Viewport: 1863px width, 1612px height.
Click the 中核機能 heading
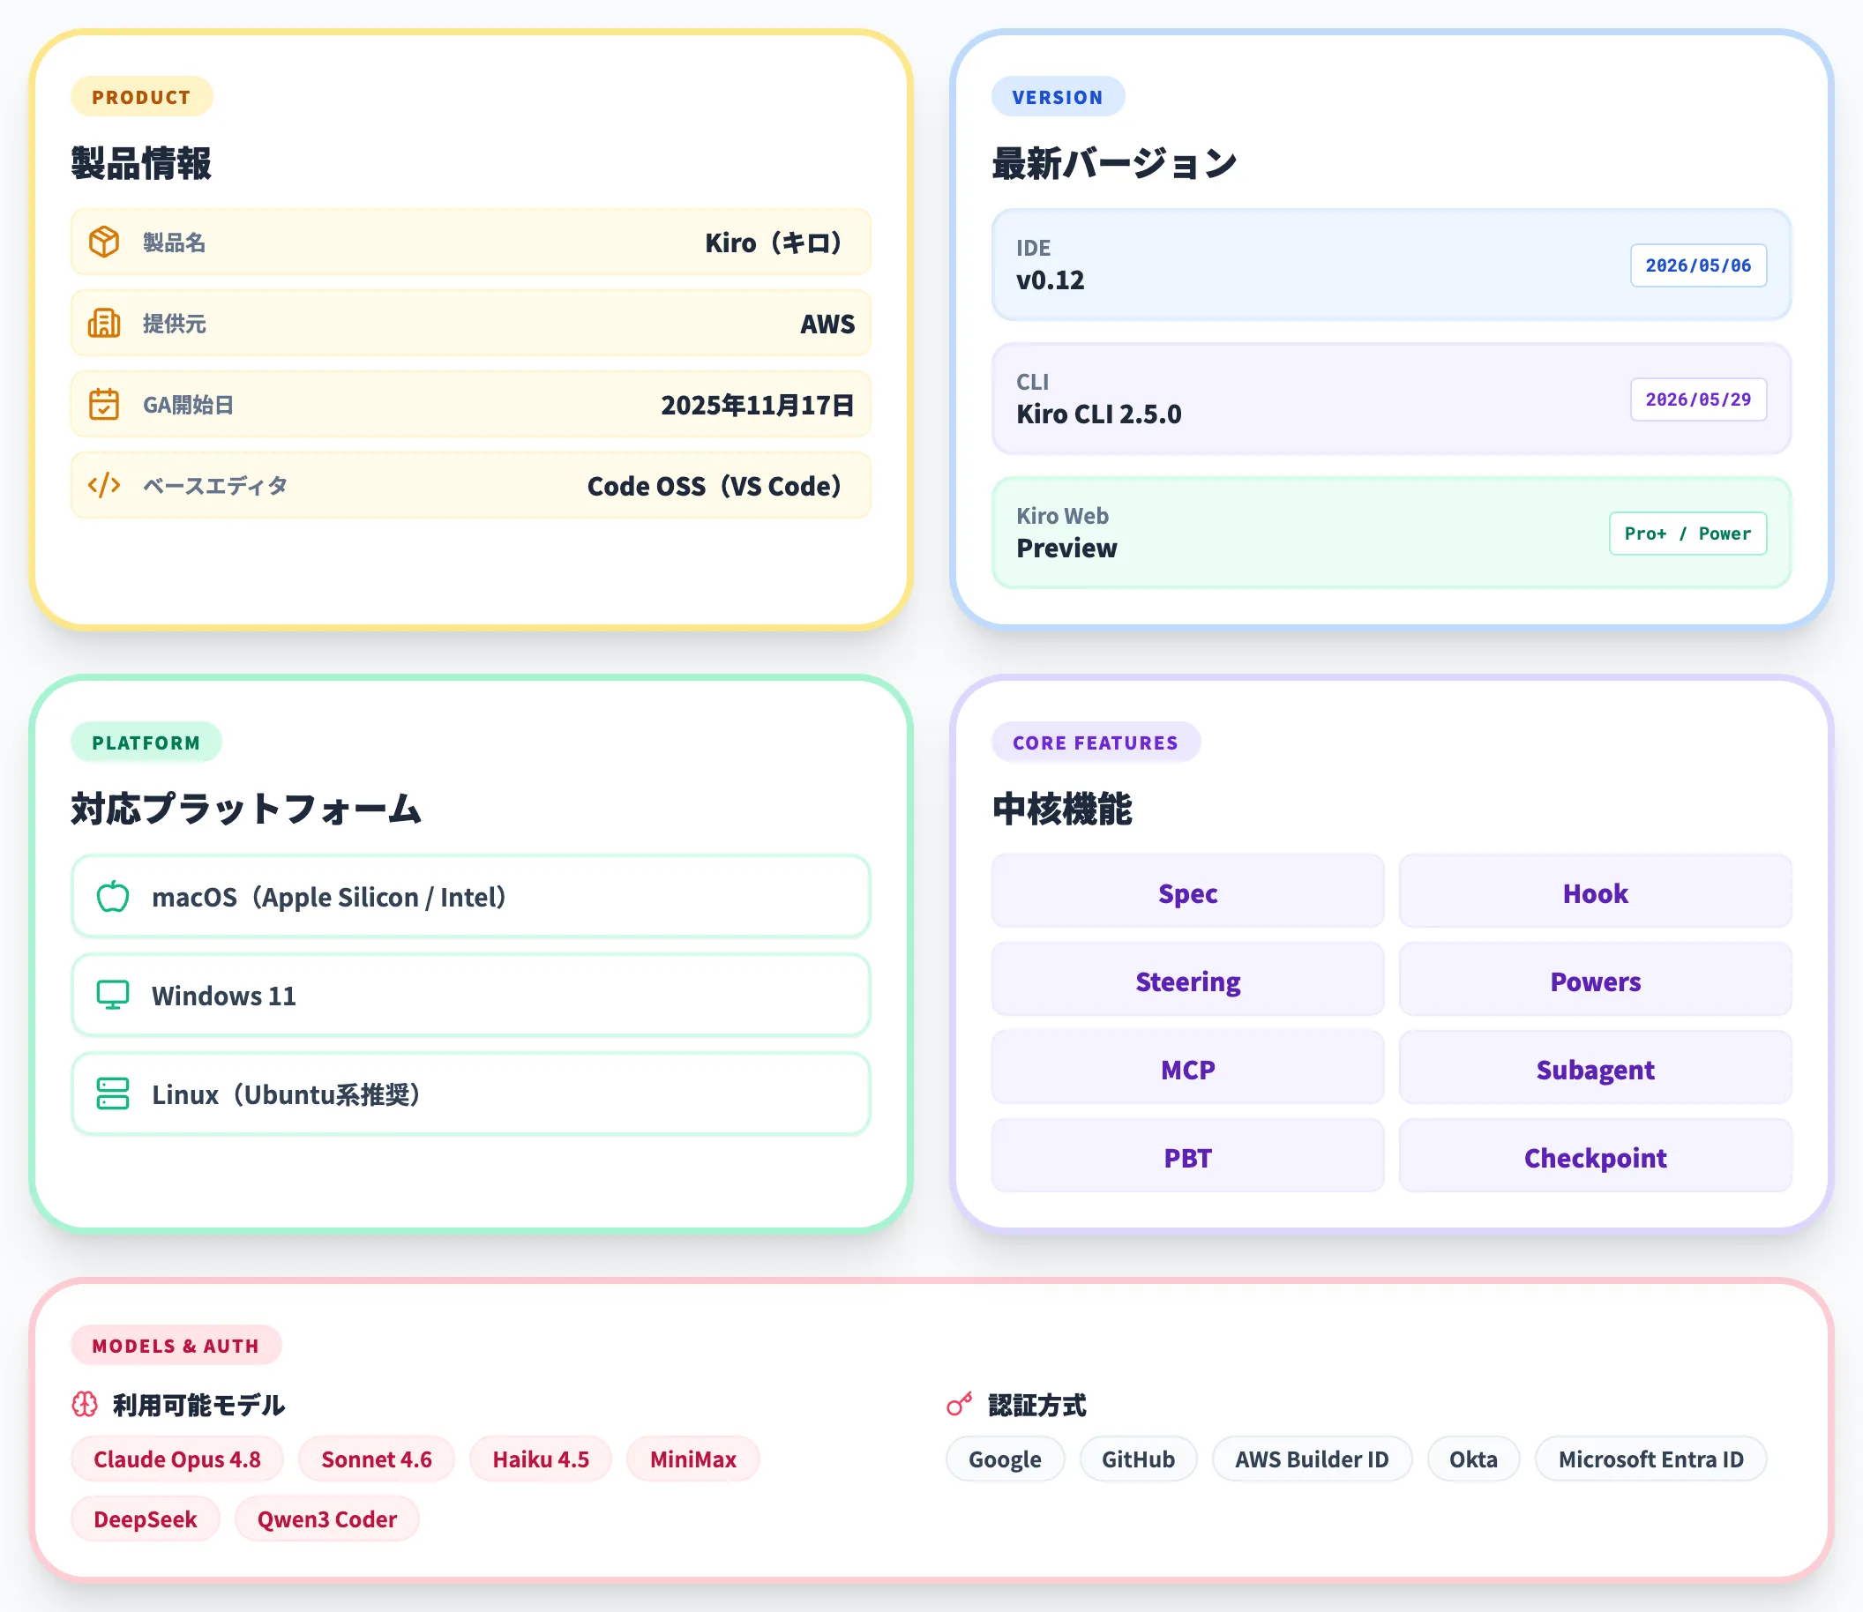[1062, 809]
